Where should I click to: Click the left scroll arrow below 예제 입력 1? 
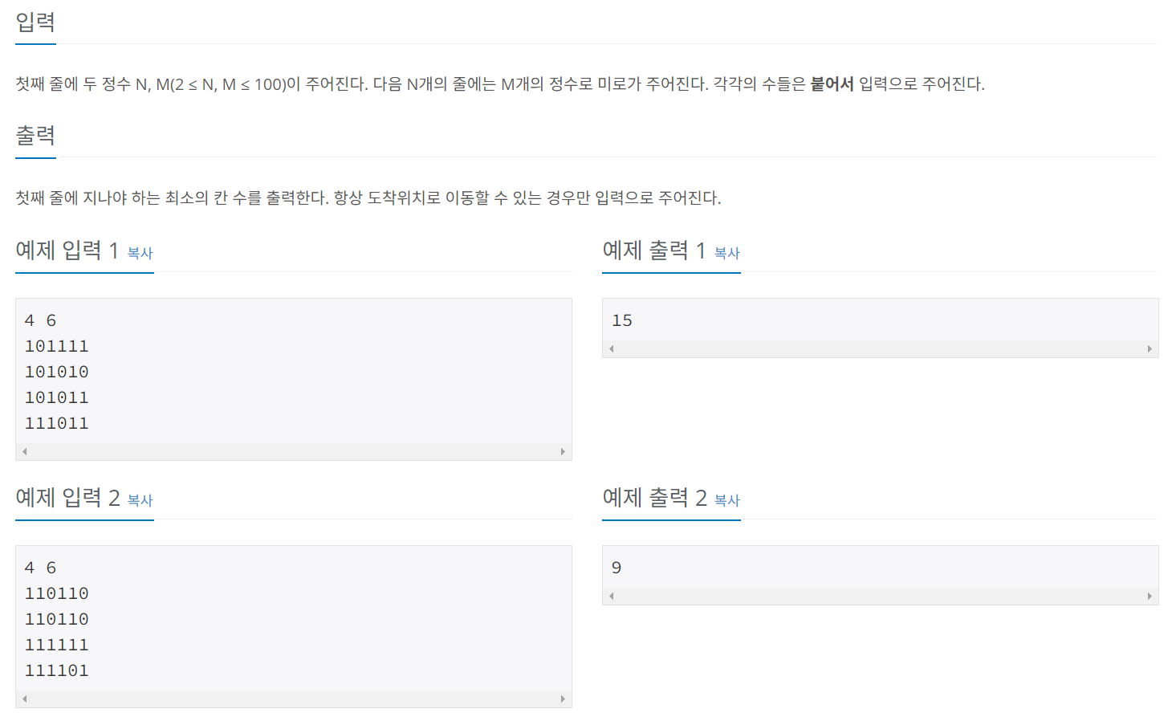[x=25, y=452]
